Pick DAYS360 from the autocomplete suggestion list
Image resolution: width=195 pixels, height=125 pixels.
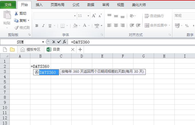point(48,72)
